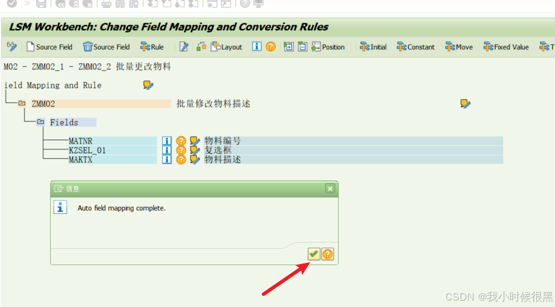Click create Source Field button with page icon
555x307 pixels.
tap(50, 47)
